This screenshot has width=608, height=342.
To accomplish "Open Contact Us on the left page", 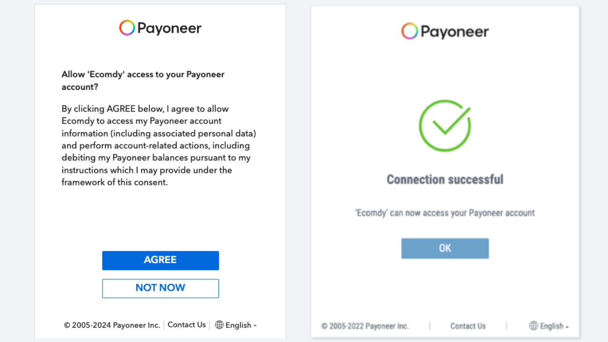I will [x=186, y=325].
